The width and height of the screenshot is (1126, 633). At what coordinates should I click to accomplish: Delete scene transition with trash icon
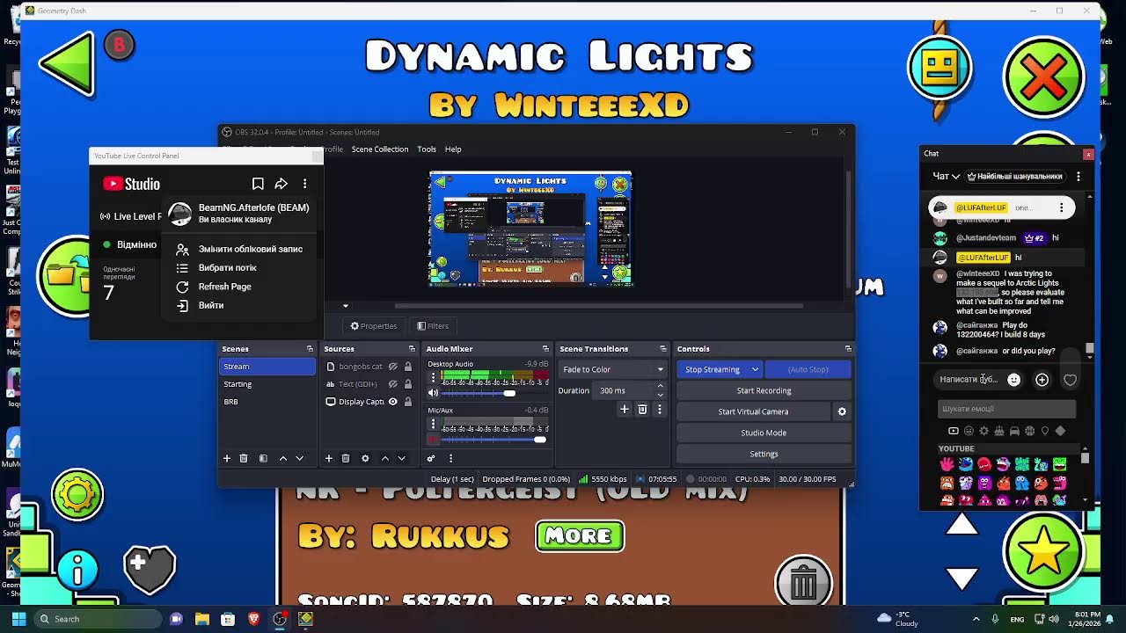[642, 409]
